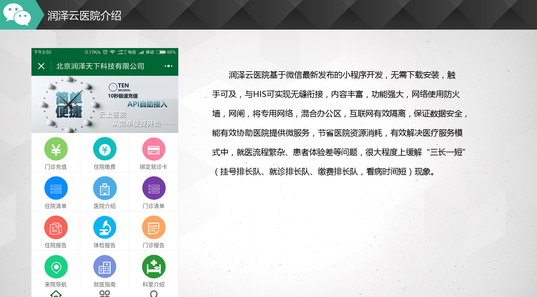Click the 住院缴费 label
Viewport: 537px width, 297px height.
tap(105, 167)
